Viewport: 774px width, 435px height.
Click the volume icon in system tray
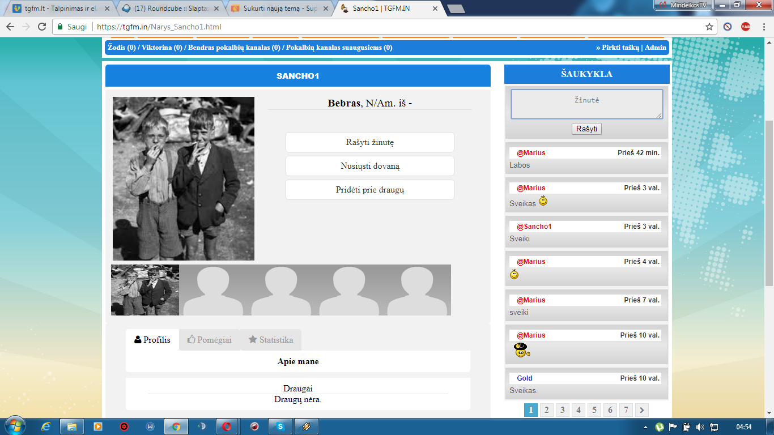tap(699, 427)
